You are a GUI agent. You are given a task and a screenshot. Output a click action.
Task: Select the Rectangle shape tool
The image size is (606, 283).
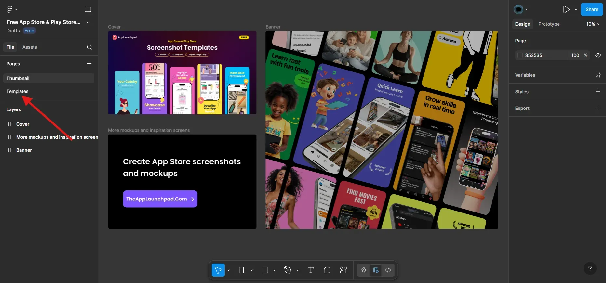pyautogui.click(x=265, y=270)
